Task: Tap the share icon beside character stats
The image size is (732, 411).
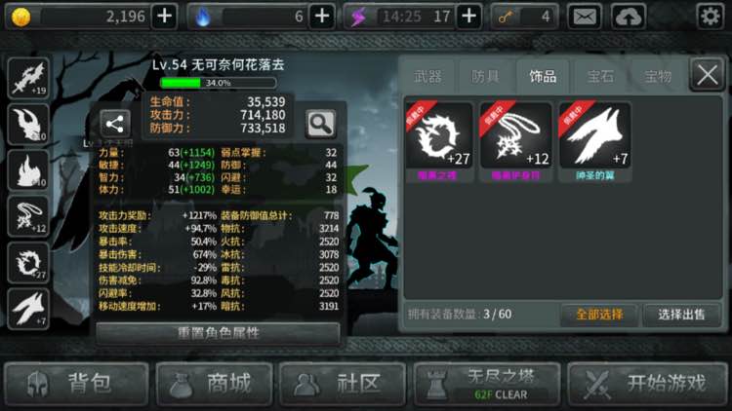Action: pyautogui.click(x=114, y=124)
